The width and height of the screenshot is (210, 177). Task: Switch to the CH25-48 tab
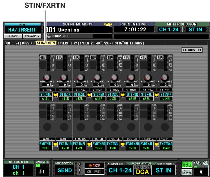(28, 43)
